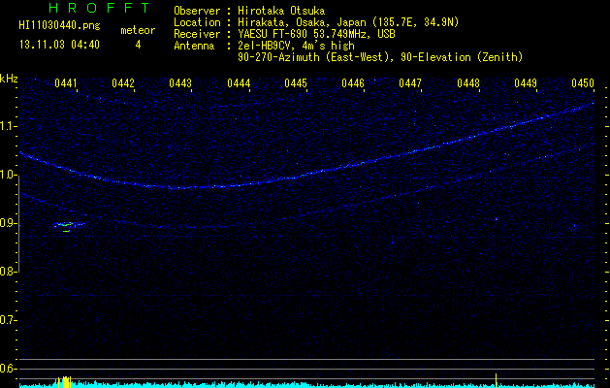610x388 pixels.
Task: Click the 0.9 kHz axis label
Action: tap(8, 223)
